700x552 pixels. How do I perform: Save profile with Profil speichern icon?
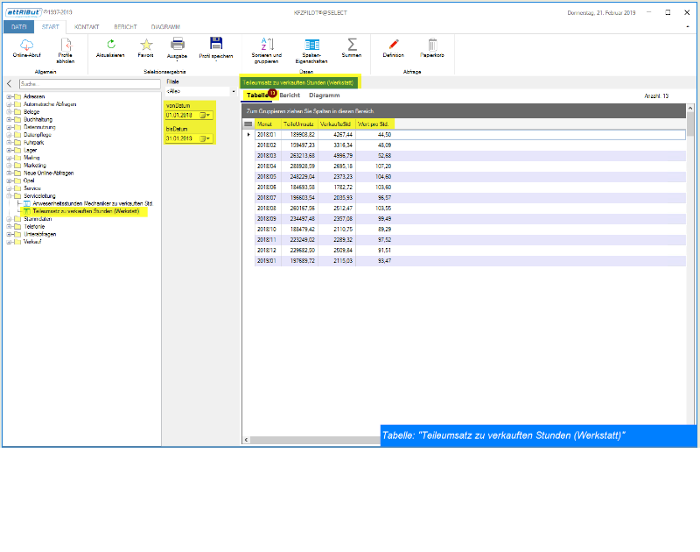pos(215,44)
